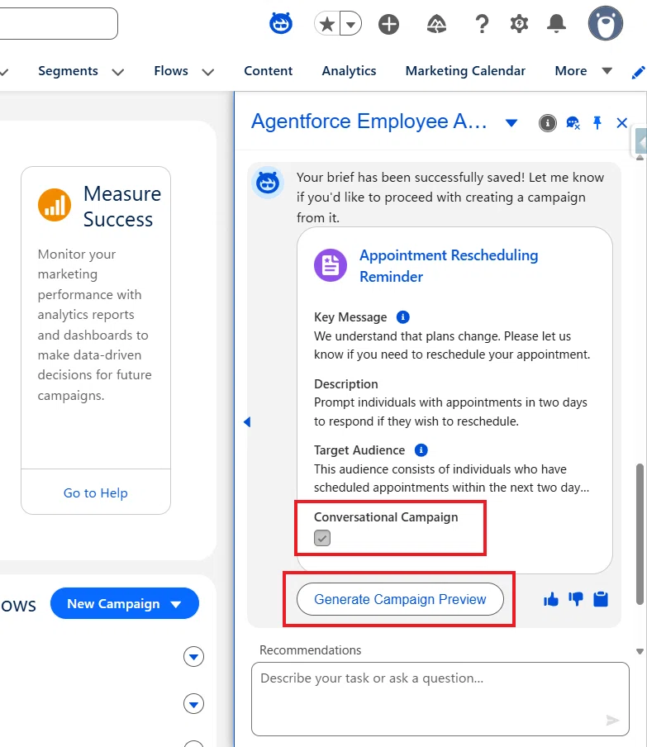Click the Agentforce panel info icon
Viewport: 647px width, 747px height.
(548, 123)
